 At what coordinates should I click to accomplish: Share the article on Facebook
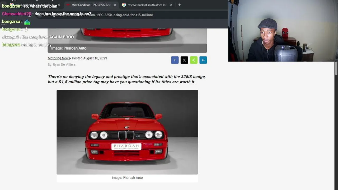tap(175, 60)
